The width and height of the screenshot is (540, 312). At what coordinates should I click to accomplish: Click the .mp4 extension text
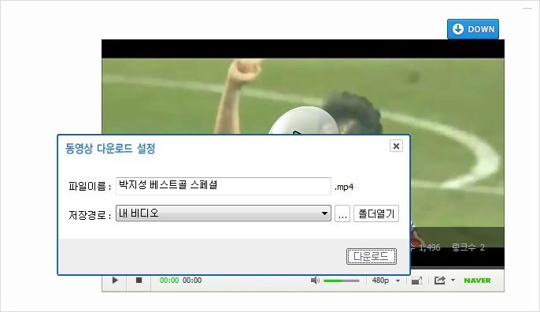(x=344, y=187)
